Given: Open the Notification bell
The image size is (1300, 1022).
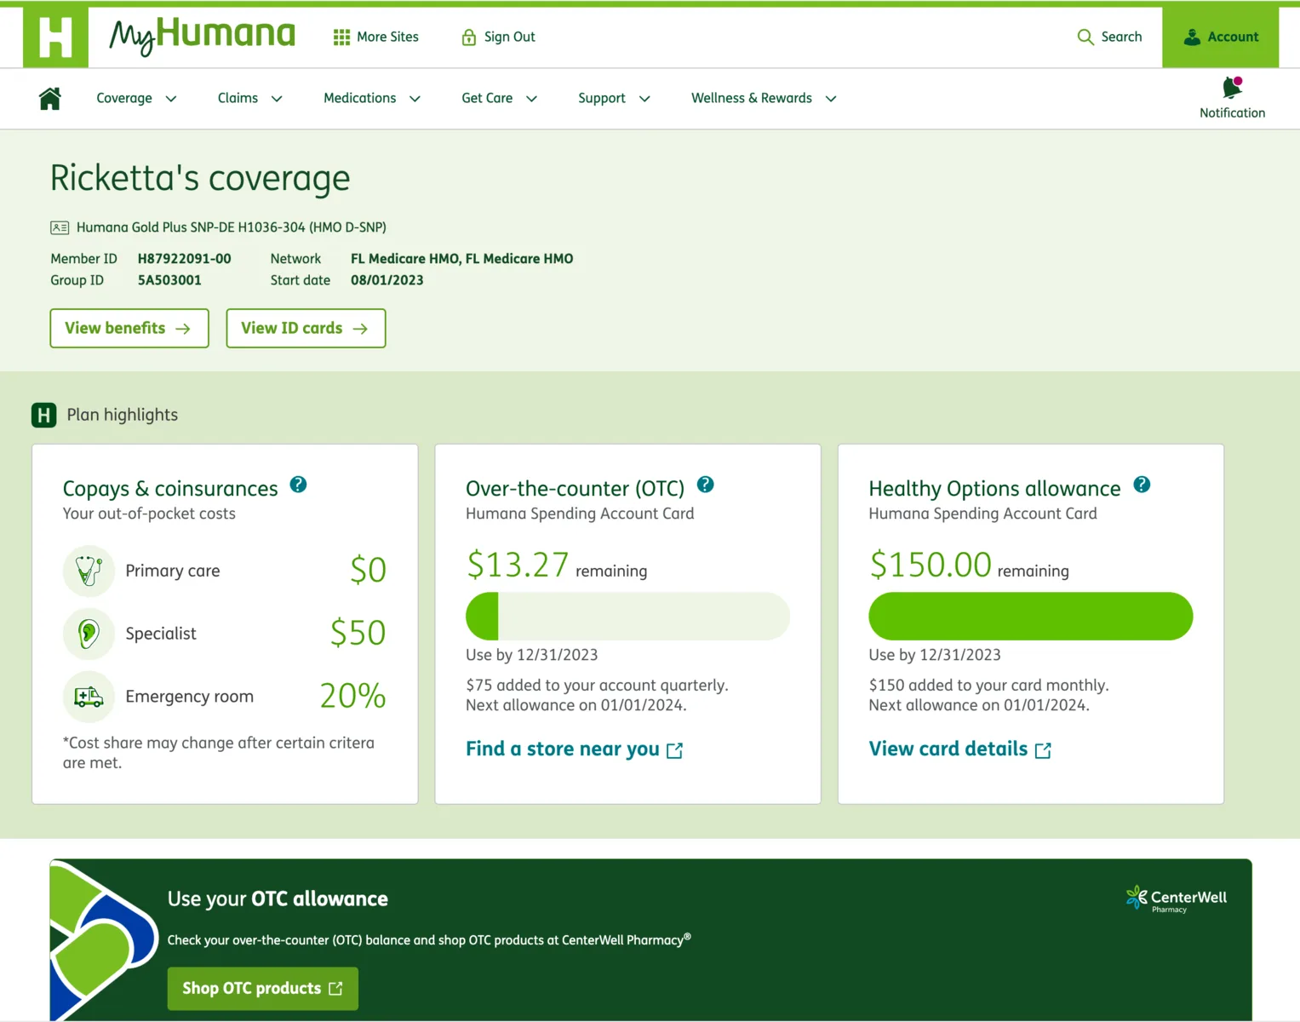Looking at the screenshot, I should pos(1232,88).
